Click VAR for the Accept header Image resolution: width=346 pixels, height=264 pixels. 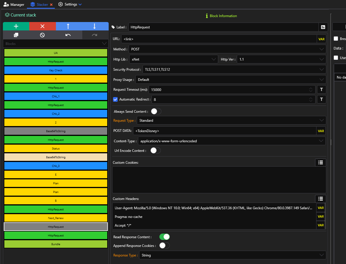point(320,225)
